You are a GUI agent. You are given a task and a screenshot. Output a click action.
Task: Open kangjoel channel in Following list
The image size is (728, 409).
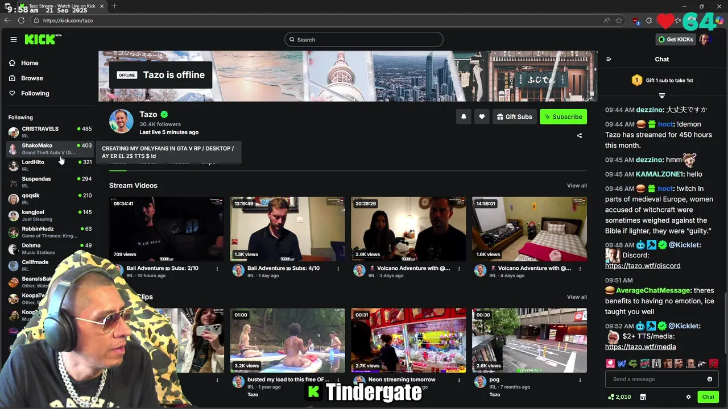pyautogui.click(x=50, y=215)
